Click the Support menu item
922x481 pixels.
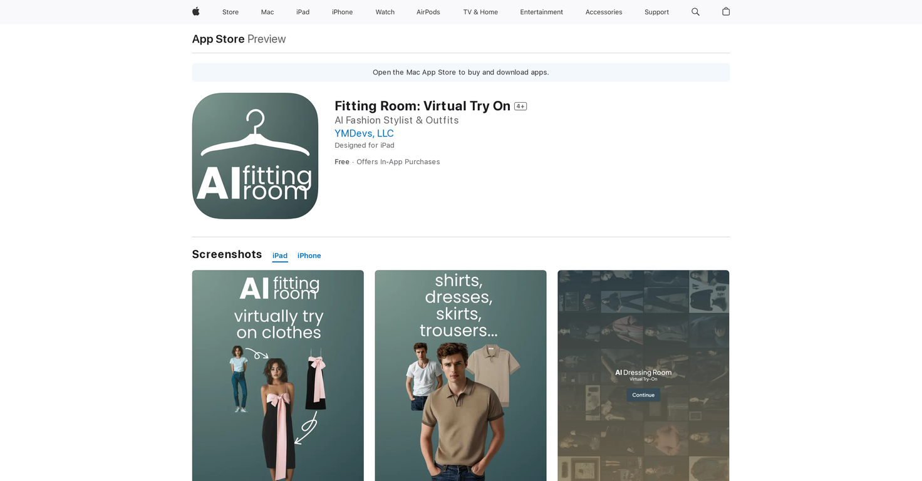[x=656, y=12]
